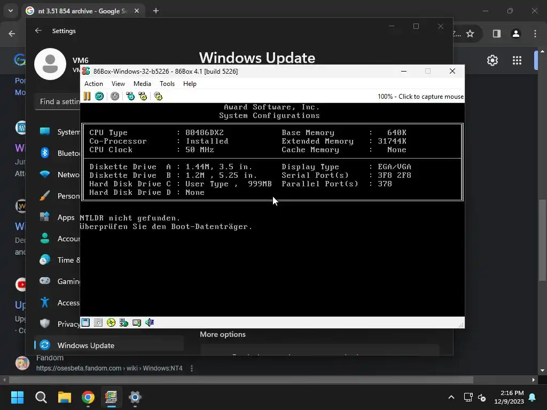The width and height of the screenshot is (547, 410).
Task: Click the Gaming controller icon in Settings
Action: [45, 281]
